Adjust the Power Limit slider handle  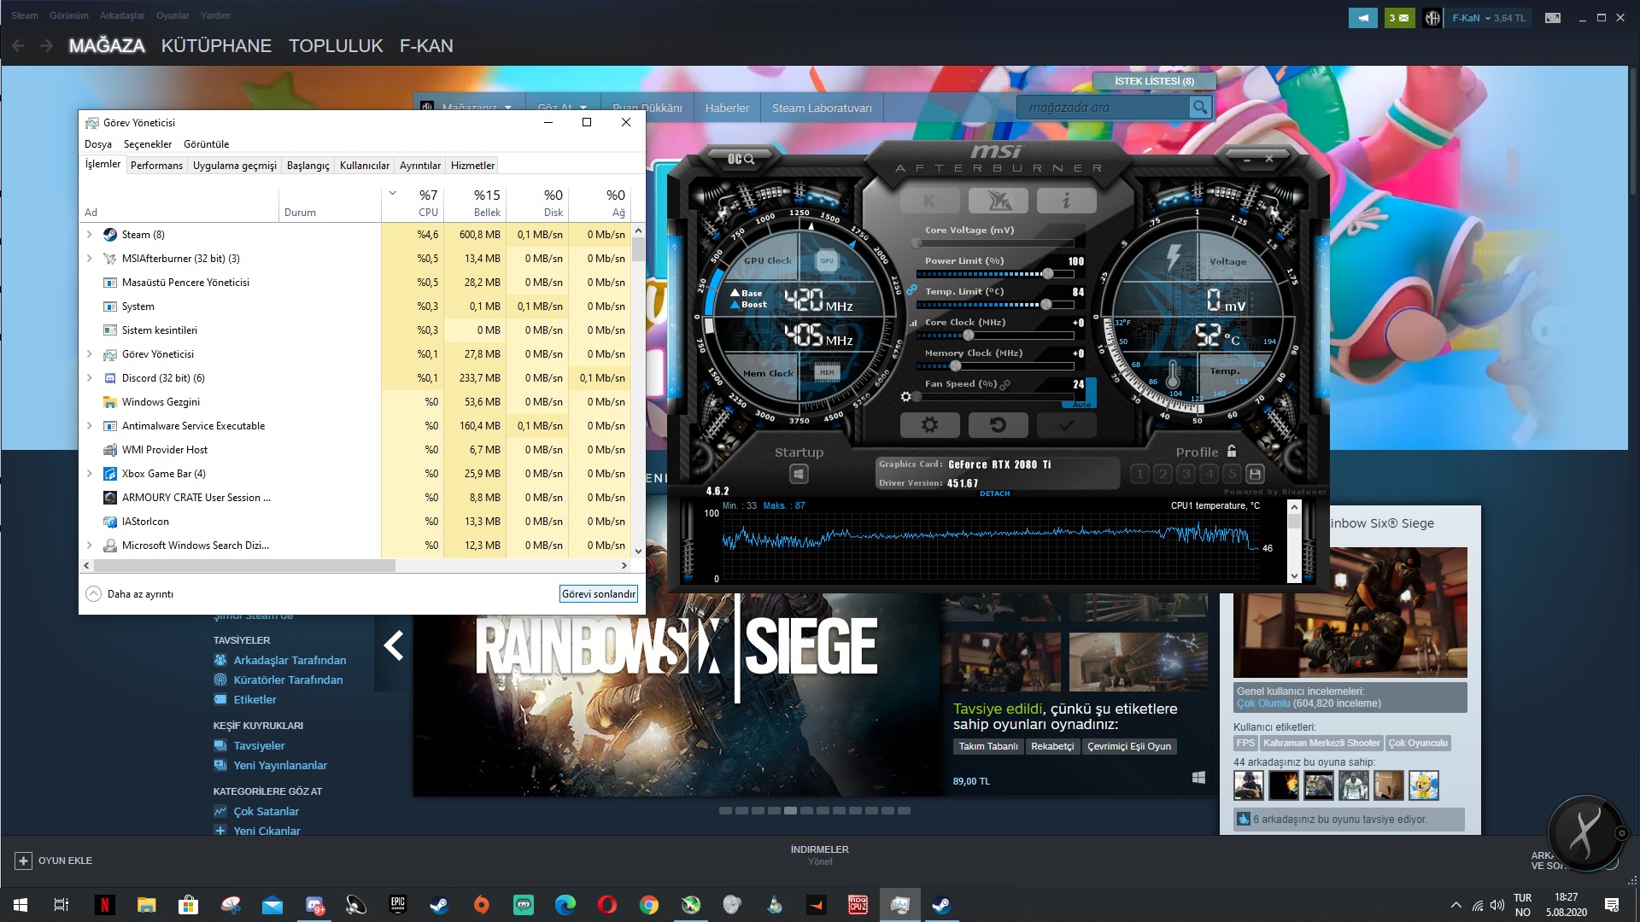click(1047, 274)
